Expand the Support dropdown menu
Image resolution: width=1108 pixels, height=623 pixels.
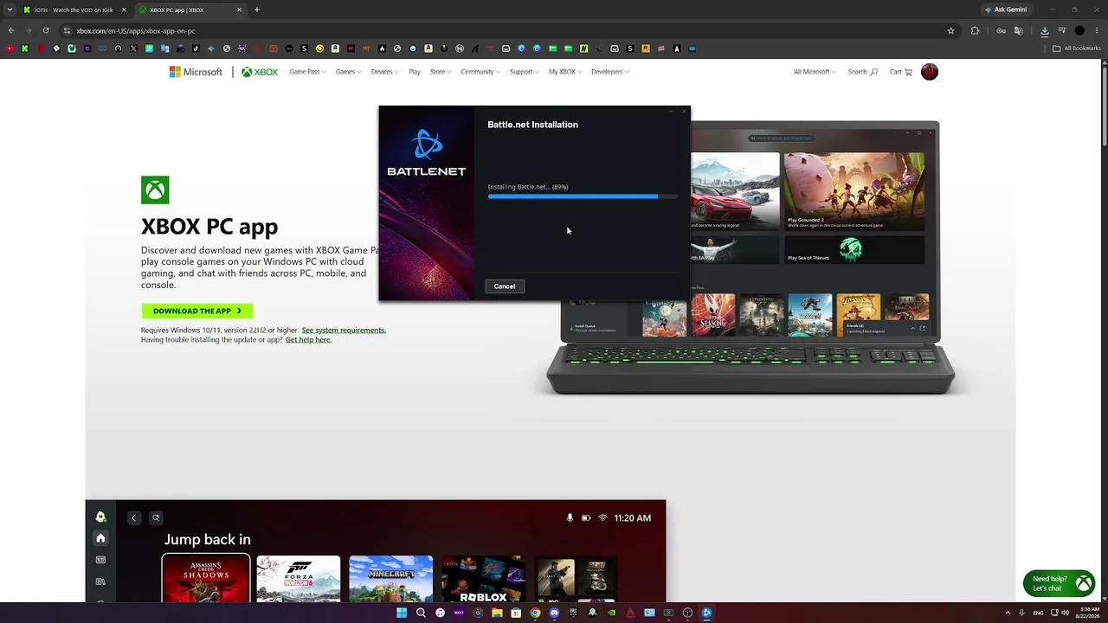pyautogui.click(x=524, y=72)
